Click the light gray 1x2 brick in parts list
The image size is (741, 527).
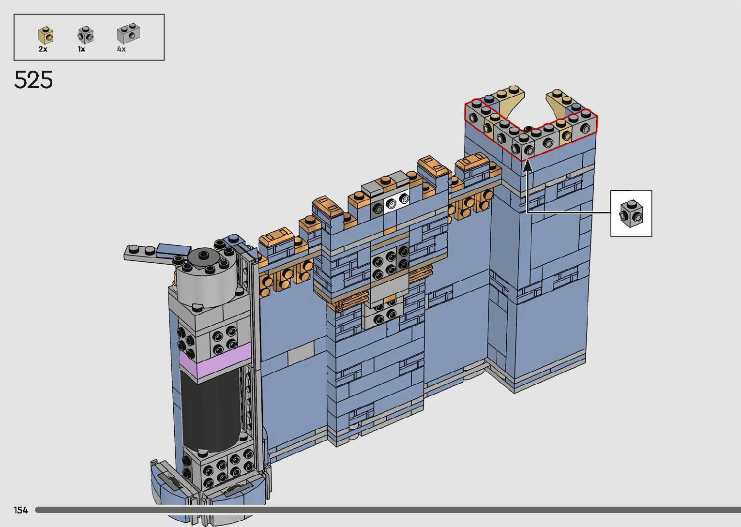(x=127, y=34)
